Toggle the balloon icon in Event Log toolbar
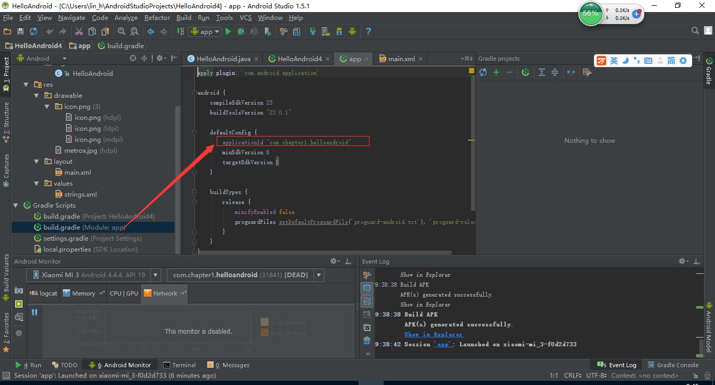 pyautogui.click(x=367, y=288)
